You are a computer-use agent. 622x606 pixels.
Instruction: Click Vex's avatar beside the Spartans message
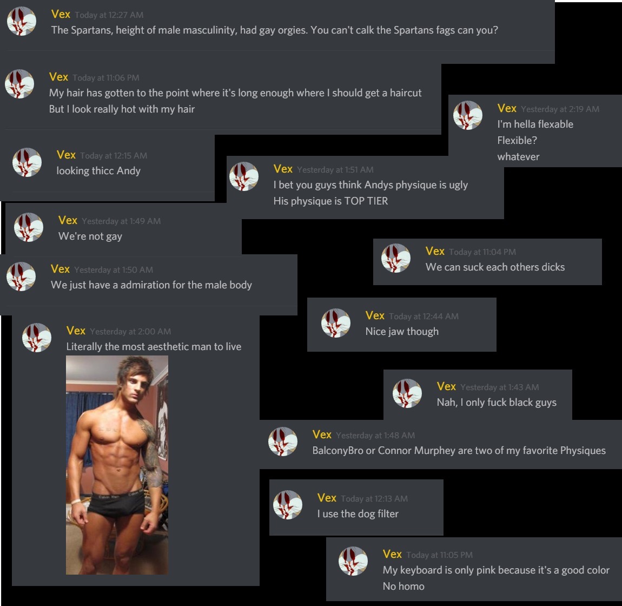22,22
